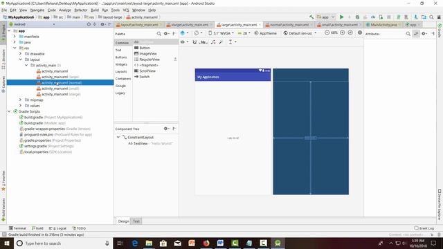Expand the values folder

click(x=20, y=106)
